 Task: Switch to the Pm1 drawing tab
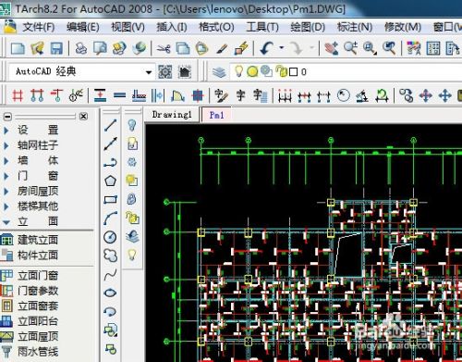(216, 115)
